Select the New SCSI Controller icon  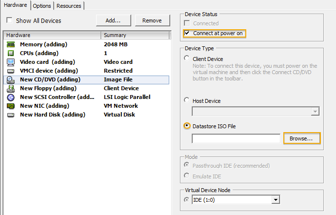click(11, 97)
